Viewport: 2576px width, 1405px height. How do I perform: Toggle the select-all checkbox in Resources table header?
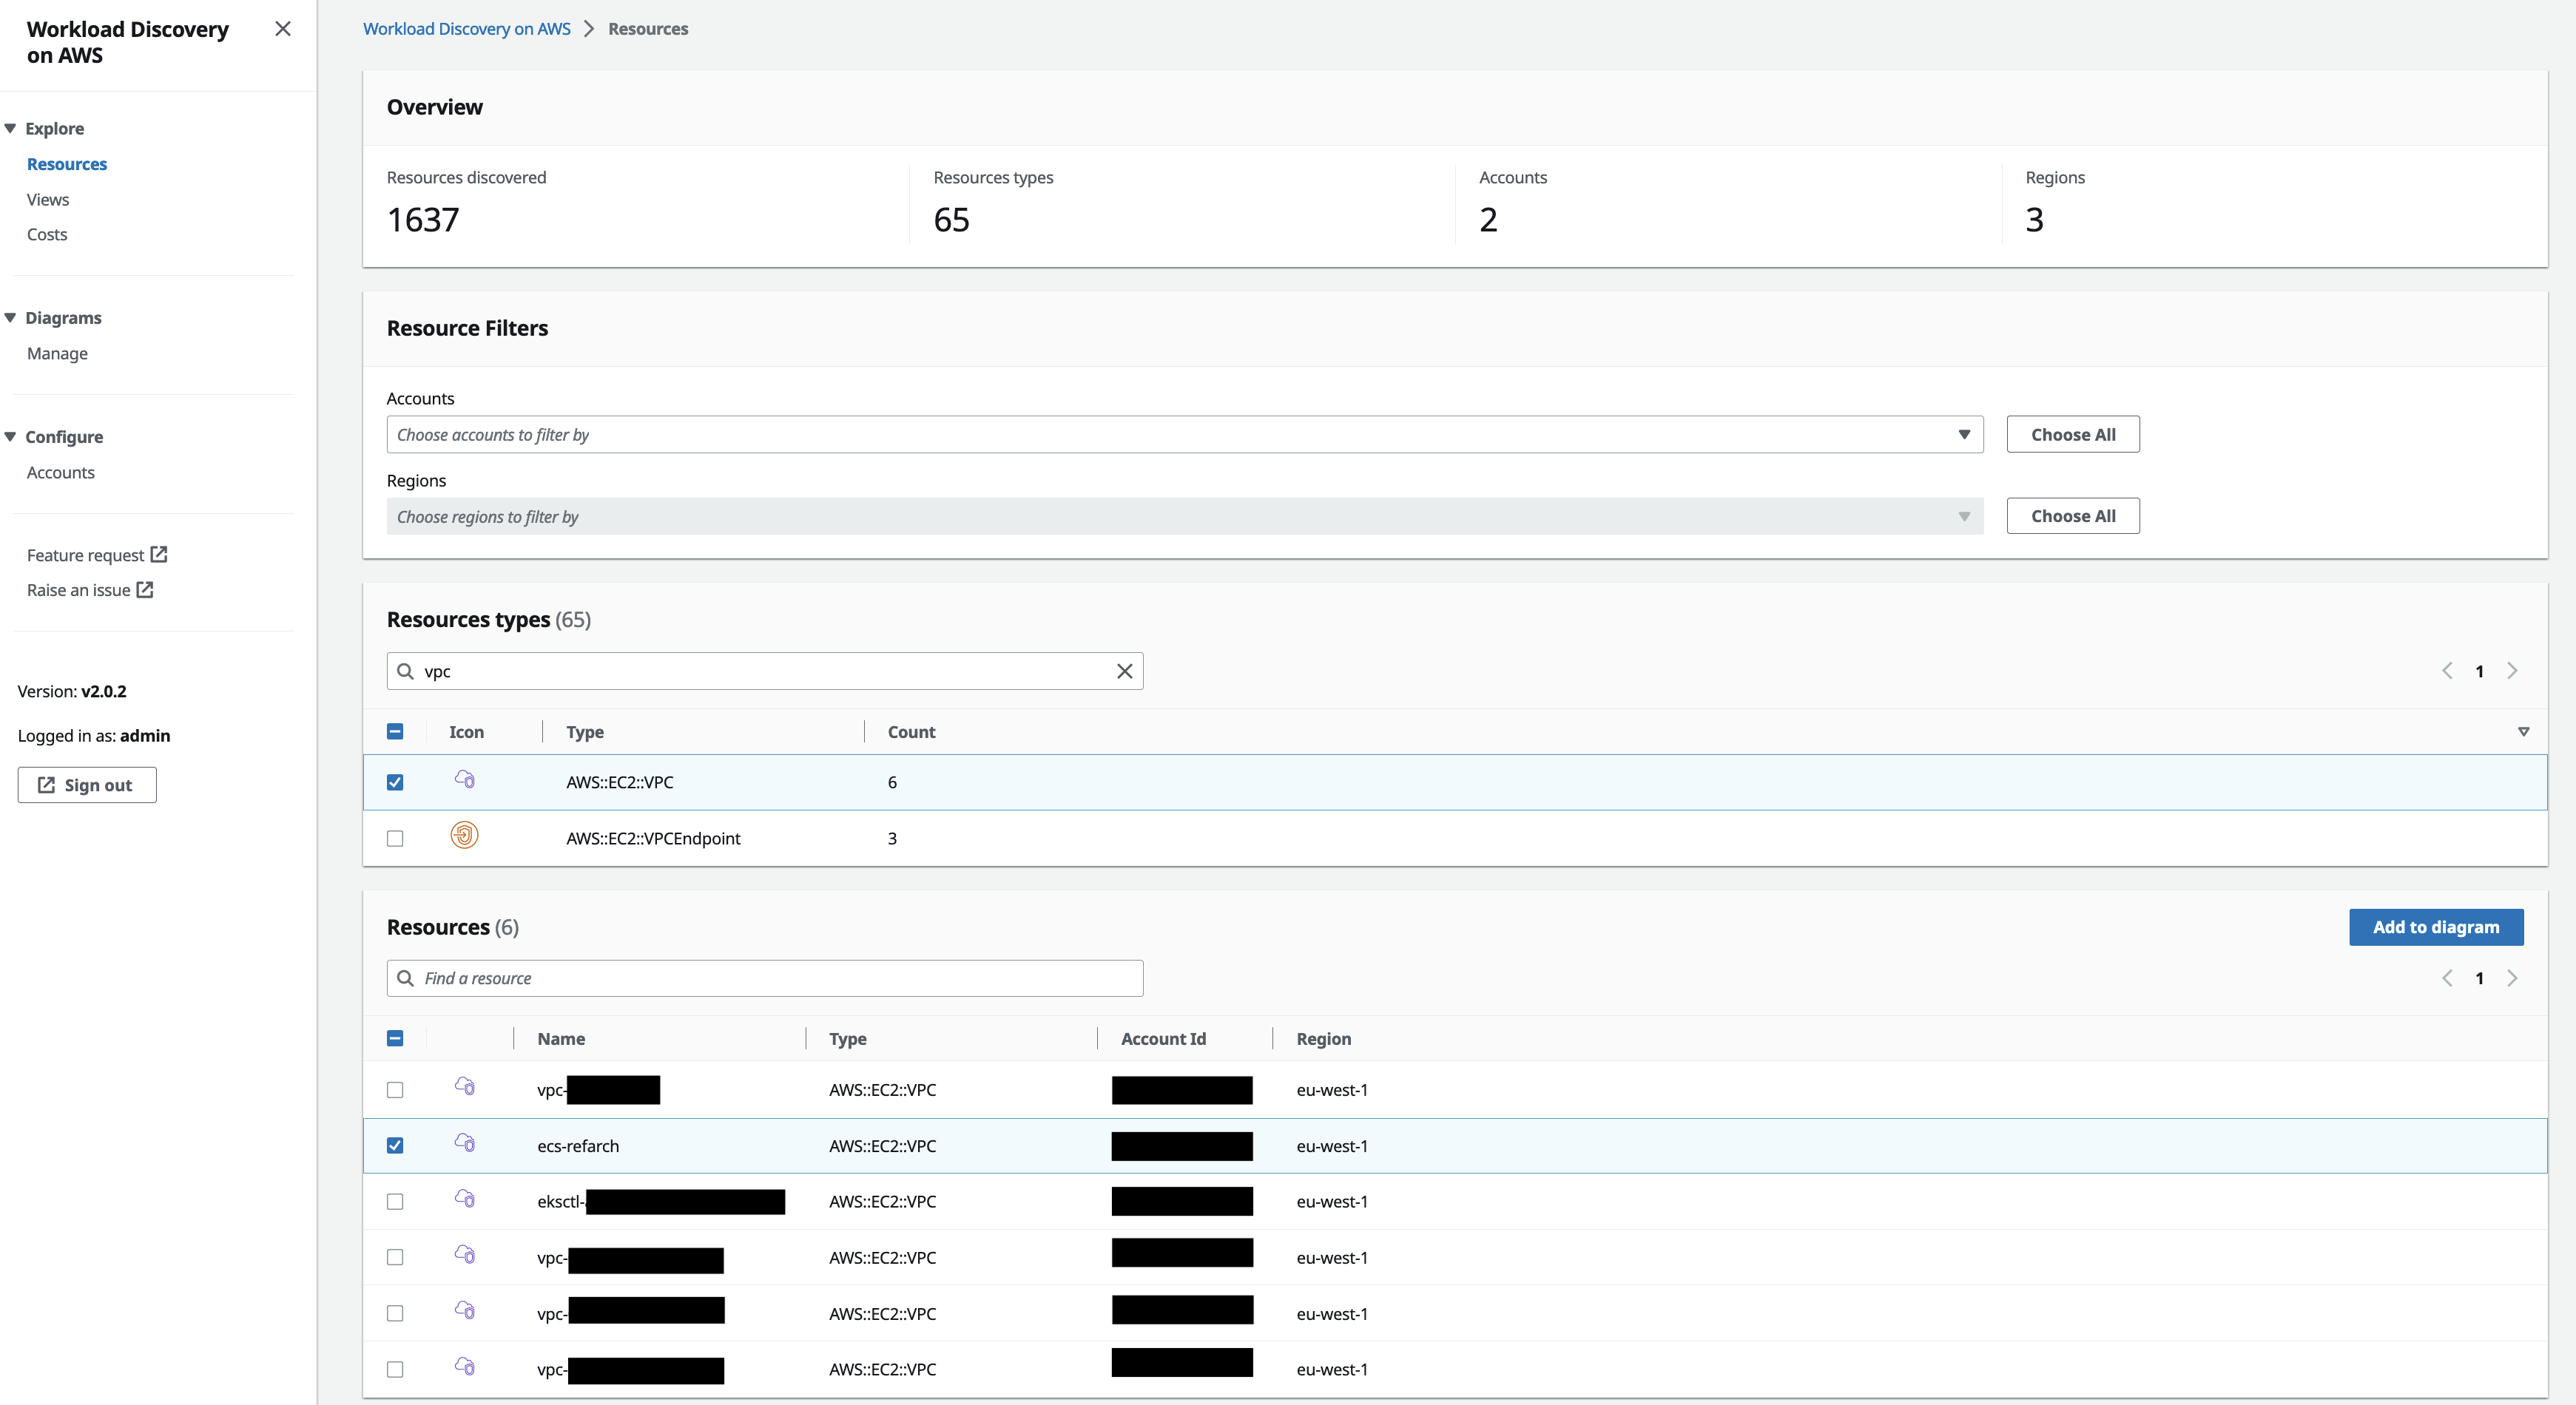point(395,1039)
